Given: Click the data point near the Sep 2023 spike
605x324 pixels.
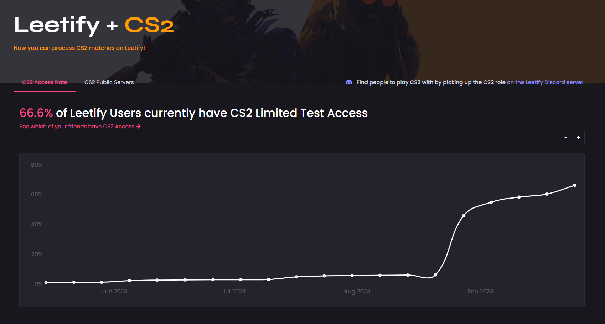Looking at the screenshot, I should [464, 215].
